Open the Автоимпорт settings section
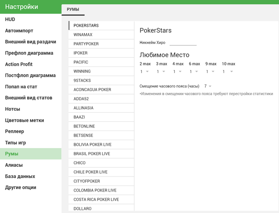 [31, 31]
